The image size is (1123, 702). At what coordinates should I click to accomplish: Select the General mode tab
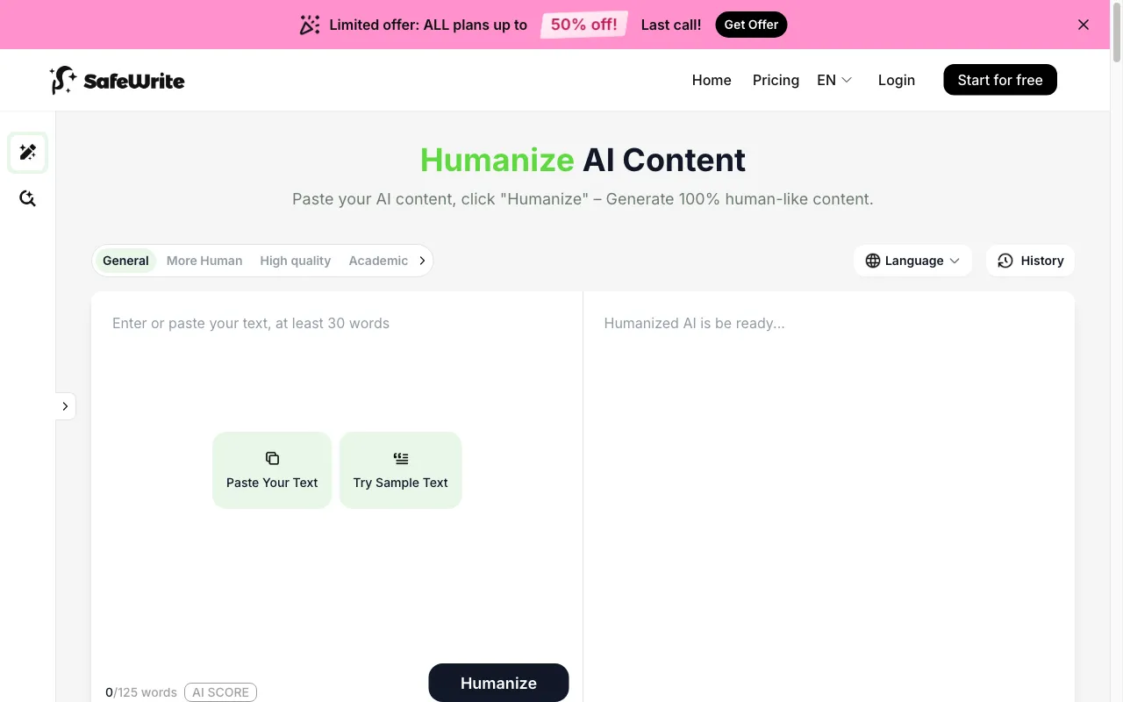click(x=125, y=261)
